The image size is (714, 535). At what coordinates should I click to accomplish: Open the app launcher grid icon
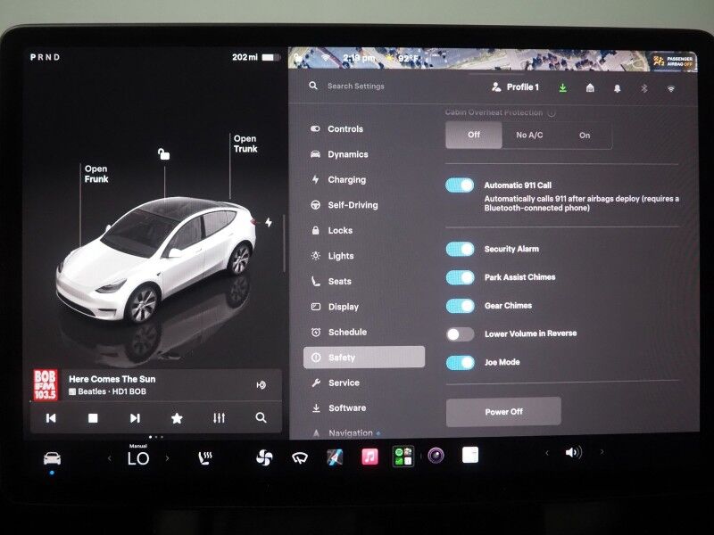coord(403,456)
